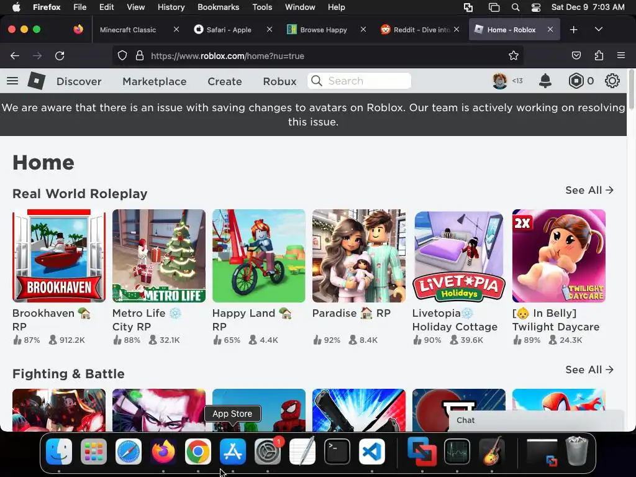The height and width of the screenshot is (477, 636).
Task: Open System Settings from the Dock
Action: [267, 452]
